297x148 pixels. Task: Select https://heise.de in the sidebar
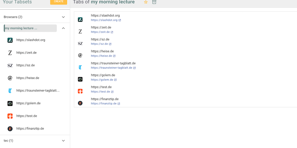[x=28, y=78]
